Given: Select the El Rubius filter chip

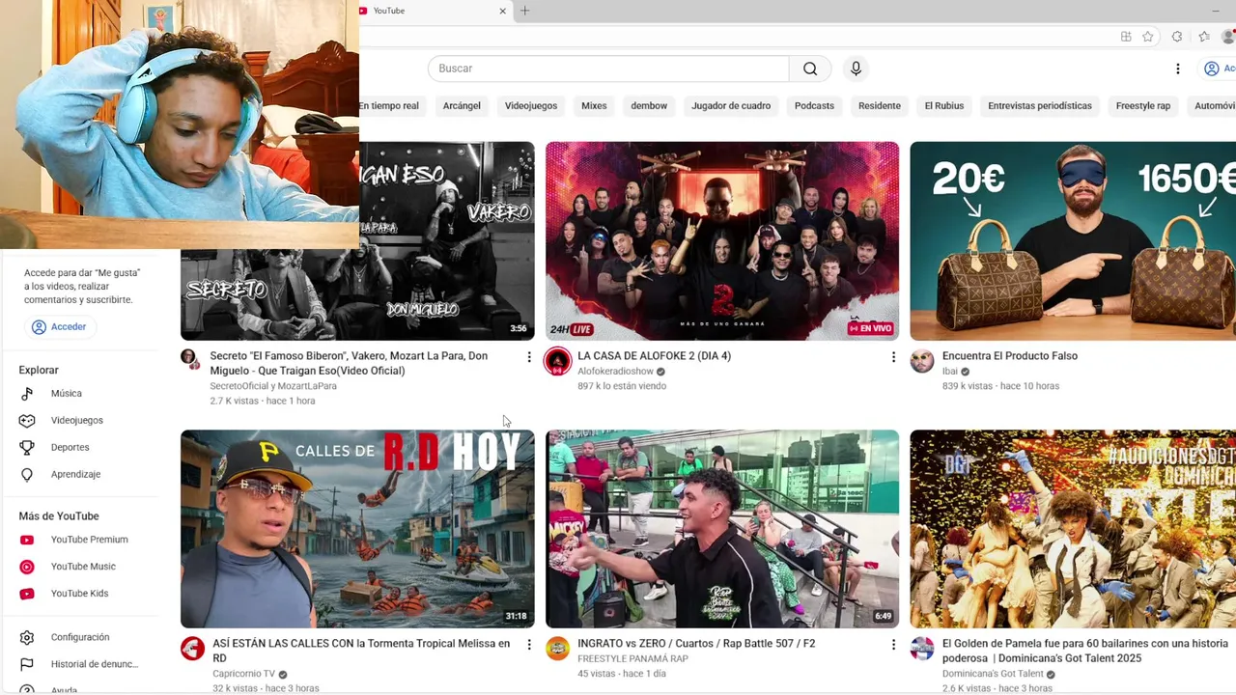Looking at the screenshot, I should [944, 106].
